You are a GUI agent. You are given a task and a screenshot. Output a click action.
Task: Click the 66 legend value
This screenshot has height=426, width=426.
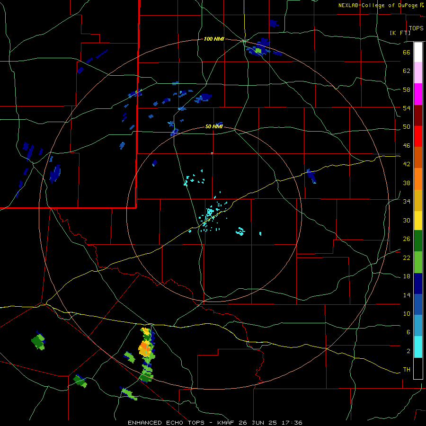[407, 52]
